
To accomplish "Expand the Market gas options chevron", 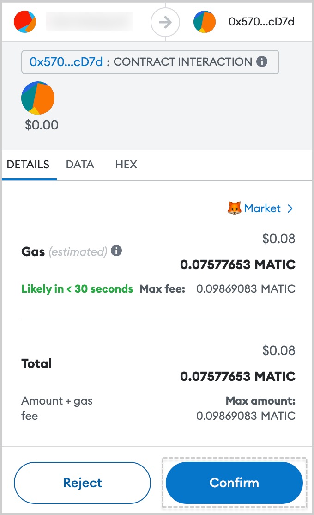I will click(290, 208).
